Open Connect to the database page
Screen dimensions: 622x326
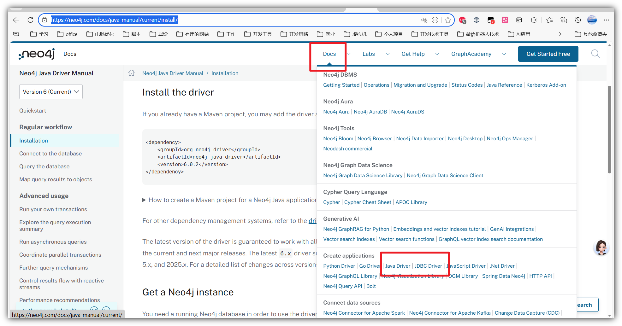coord(50,154)
